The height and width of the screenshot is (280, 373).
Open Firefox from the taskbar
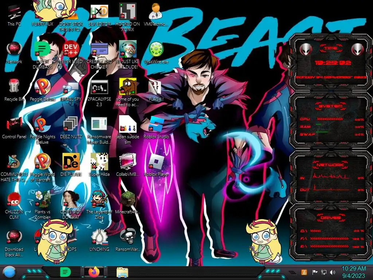pos(94,272)
